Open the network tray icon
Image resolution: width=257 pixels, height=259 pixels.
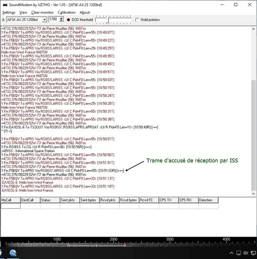point(253,253)
